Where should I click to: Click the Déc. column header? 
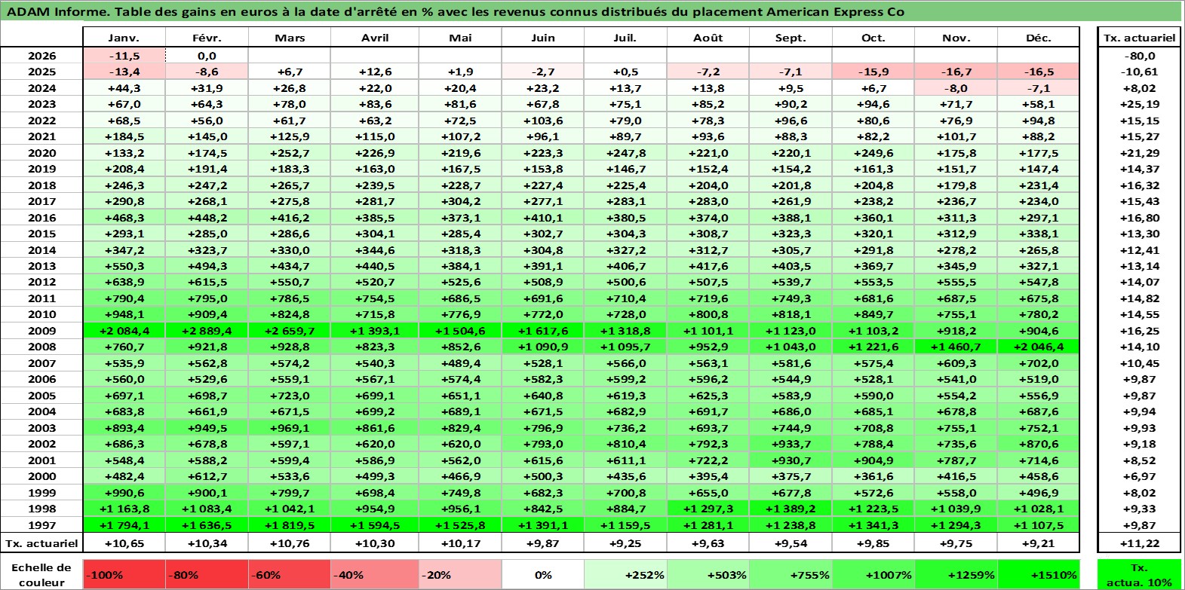[1039, 38]
